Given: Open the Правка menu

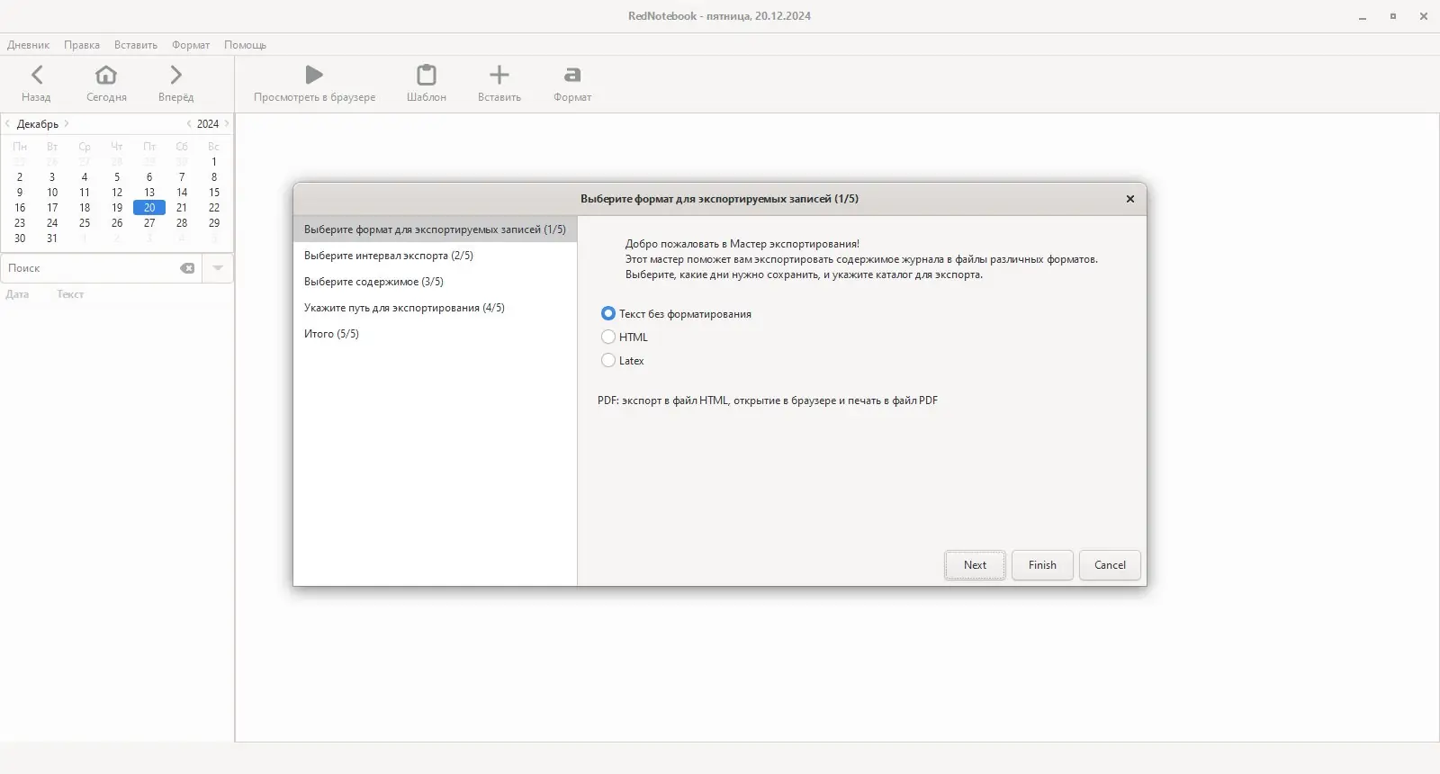Looking at the screenshot, I should [x=82, y=45].
